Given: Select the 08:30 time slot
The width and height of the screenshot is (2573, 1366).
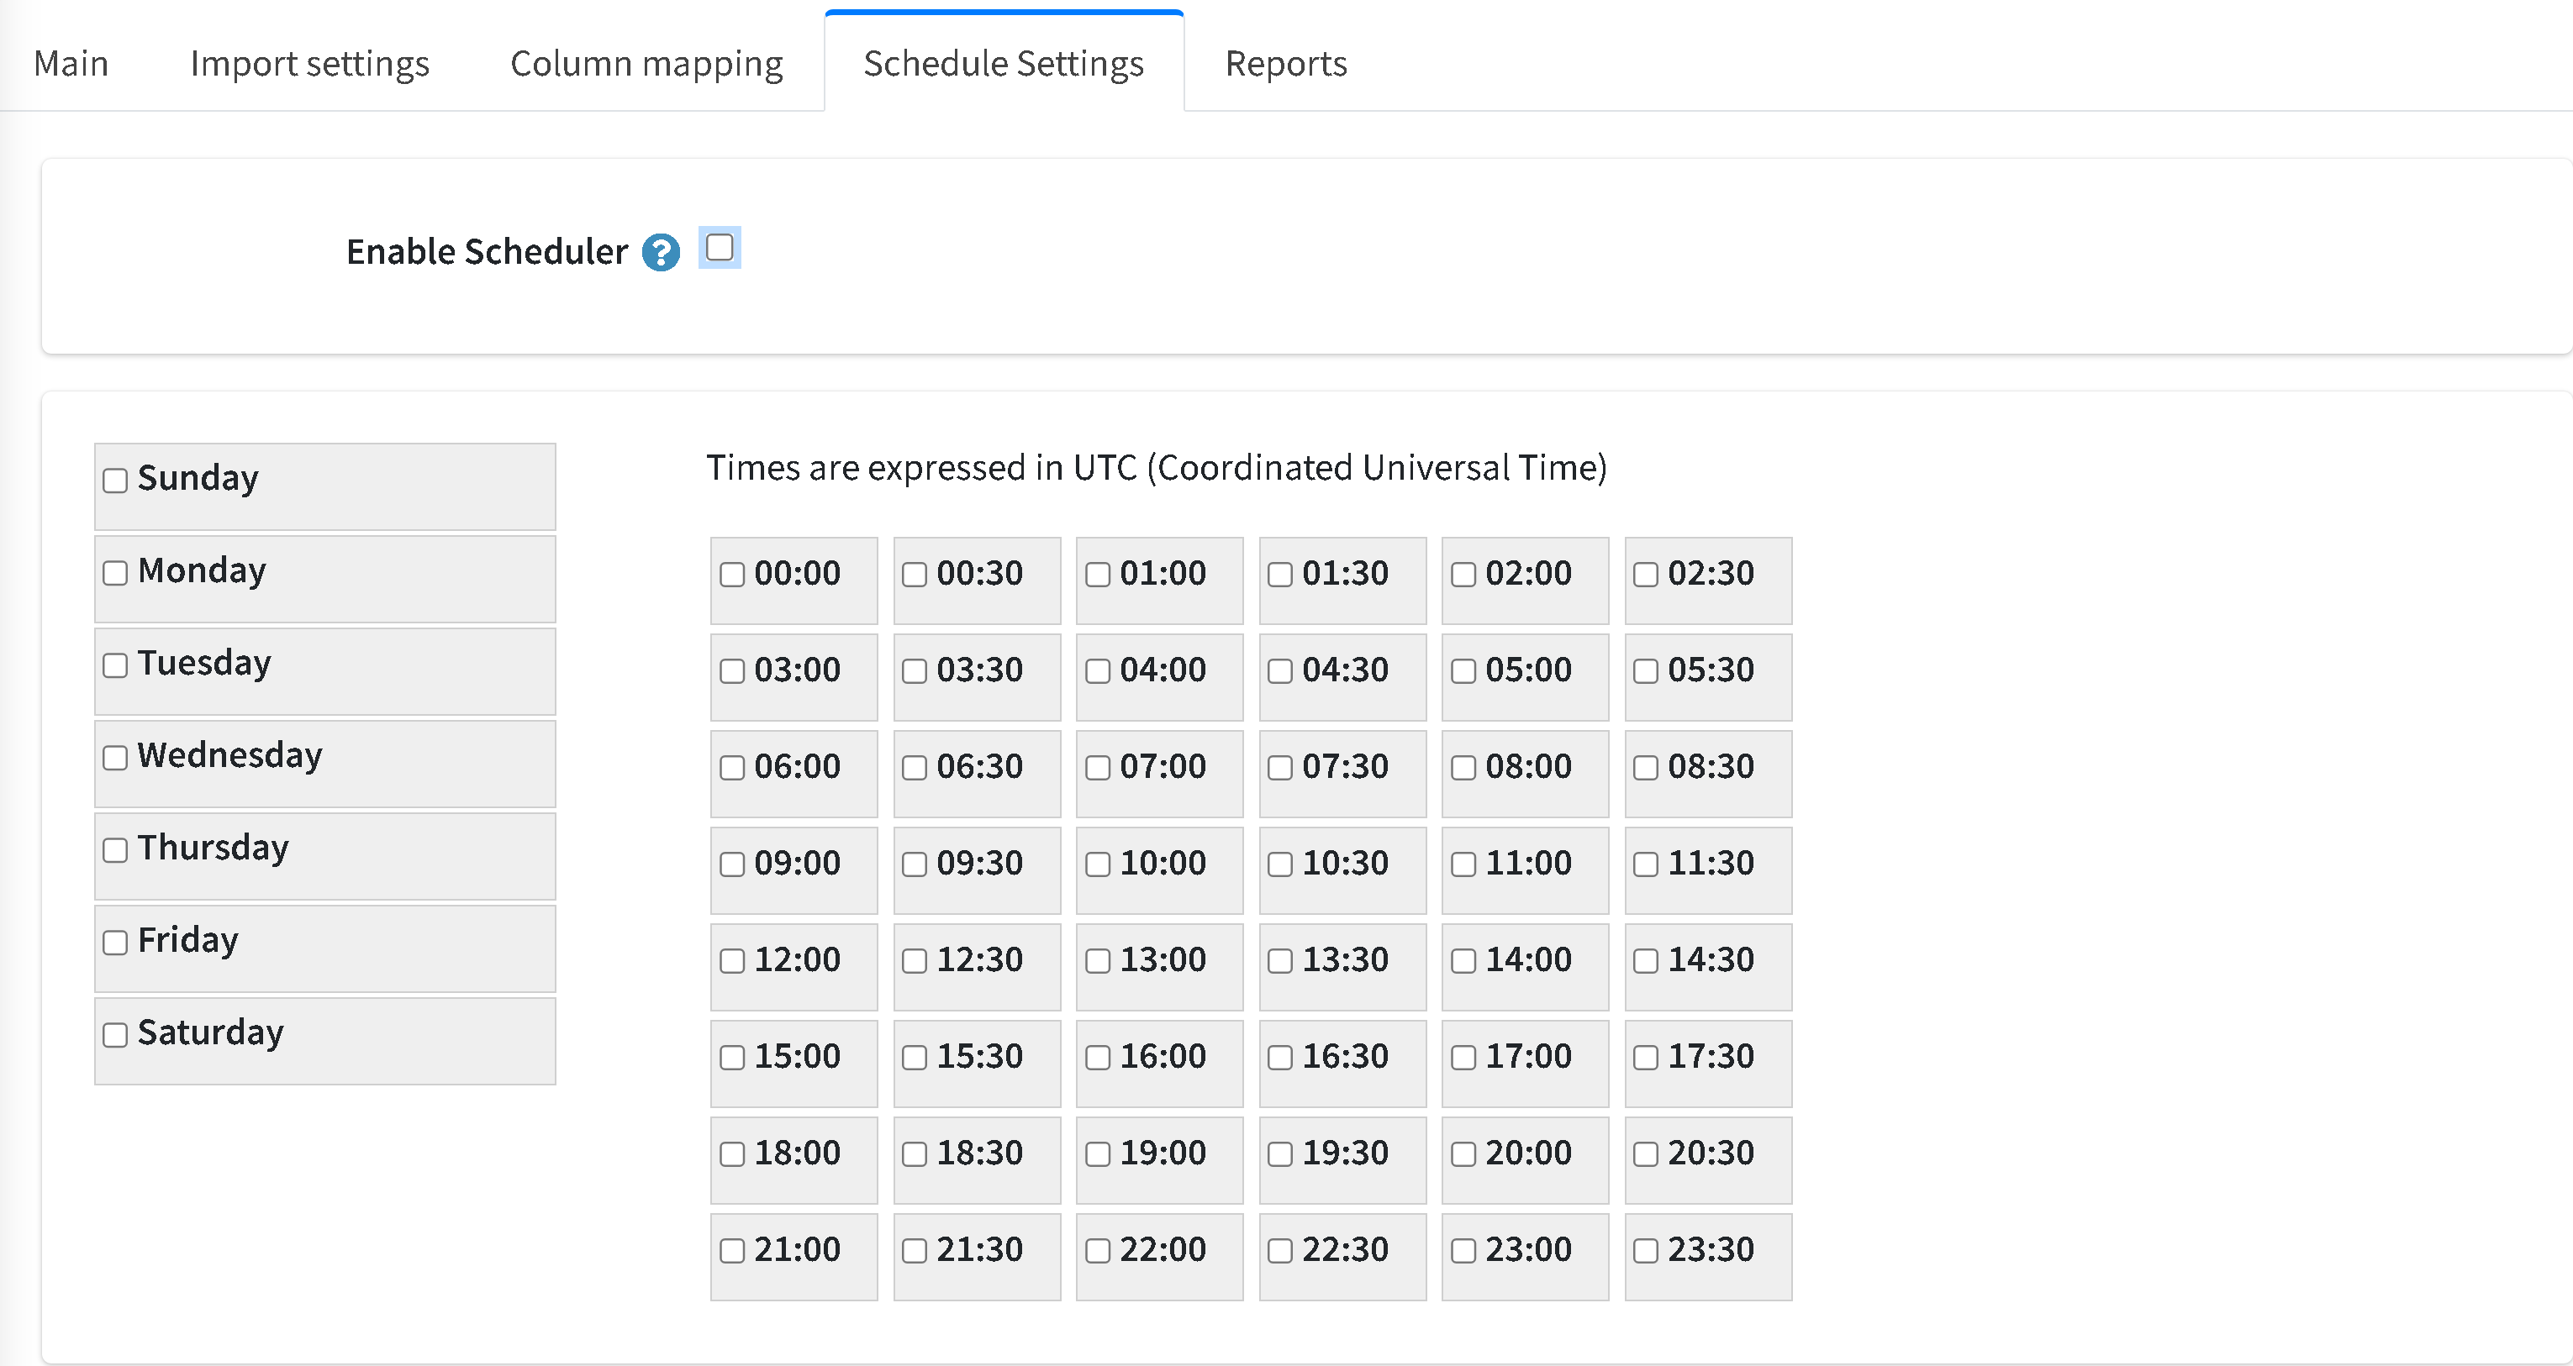Looking at the screenshot, I should click(1646, 768).
